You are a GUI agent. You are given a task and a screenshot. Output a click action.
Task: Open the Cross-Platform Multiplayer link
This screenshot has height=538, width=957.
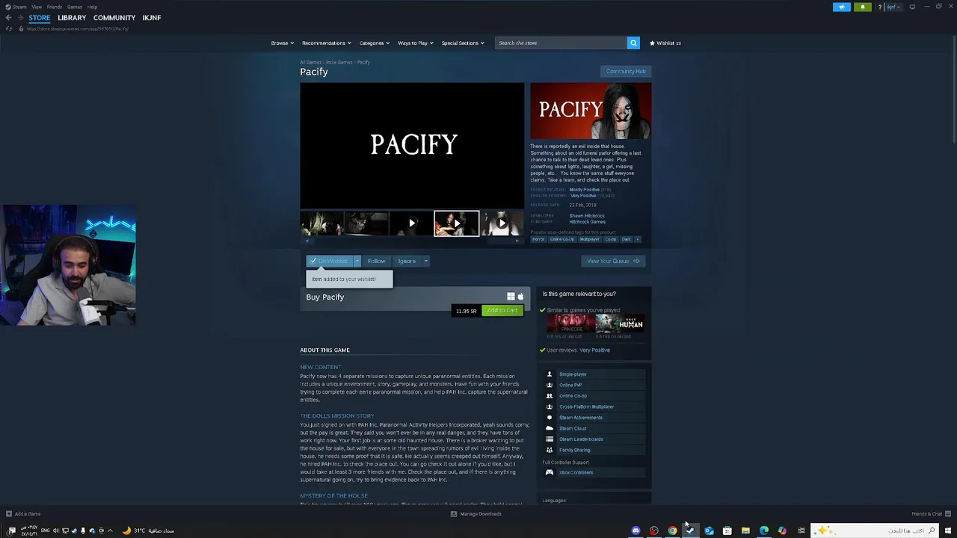pyautogui.click(x=587, y=406)
